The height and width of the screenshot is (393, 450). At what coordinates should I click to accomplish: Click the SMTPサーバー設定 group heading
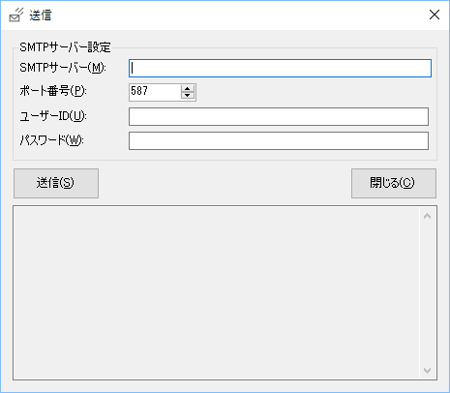tap(65, 47)
